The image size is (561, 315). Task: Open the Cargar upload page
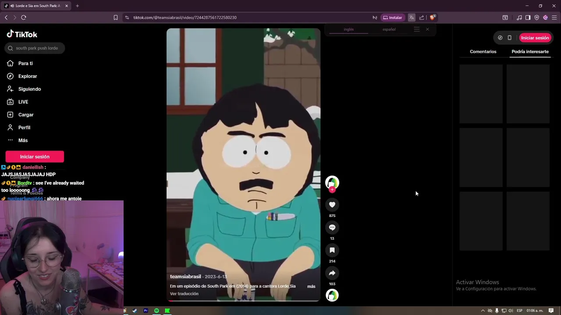click(26, 115)
